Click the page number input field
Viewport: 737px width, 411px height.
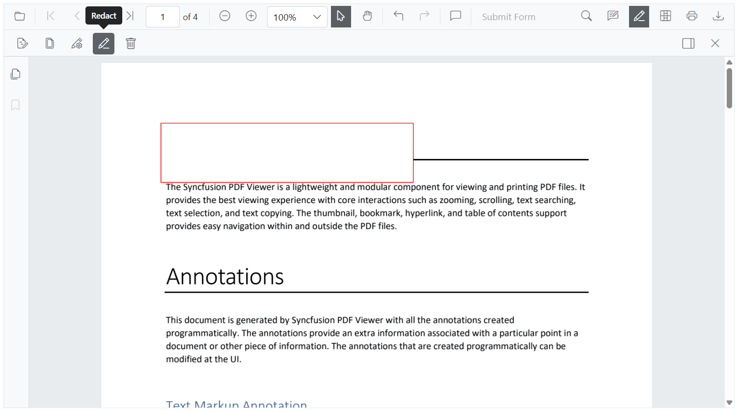[163, 16]
